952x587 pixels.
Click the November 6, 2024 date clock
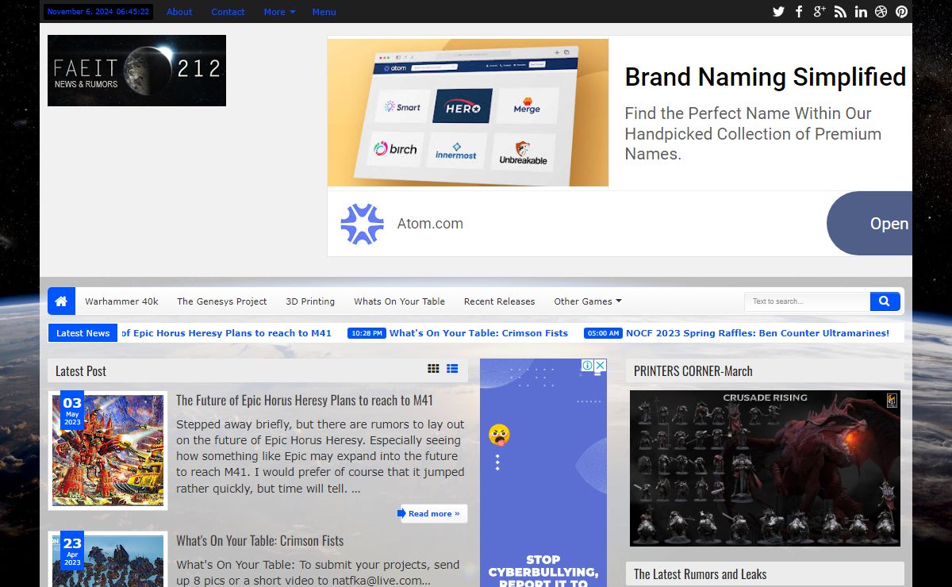pos(98,12)
